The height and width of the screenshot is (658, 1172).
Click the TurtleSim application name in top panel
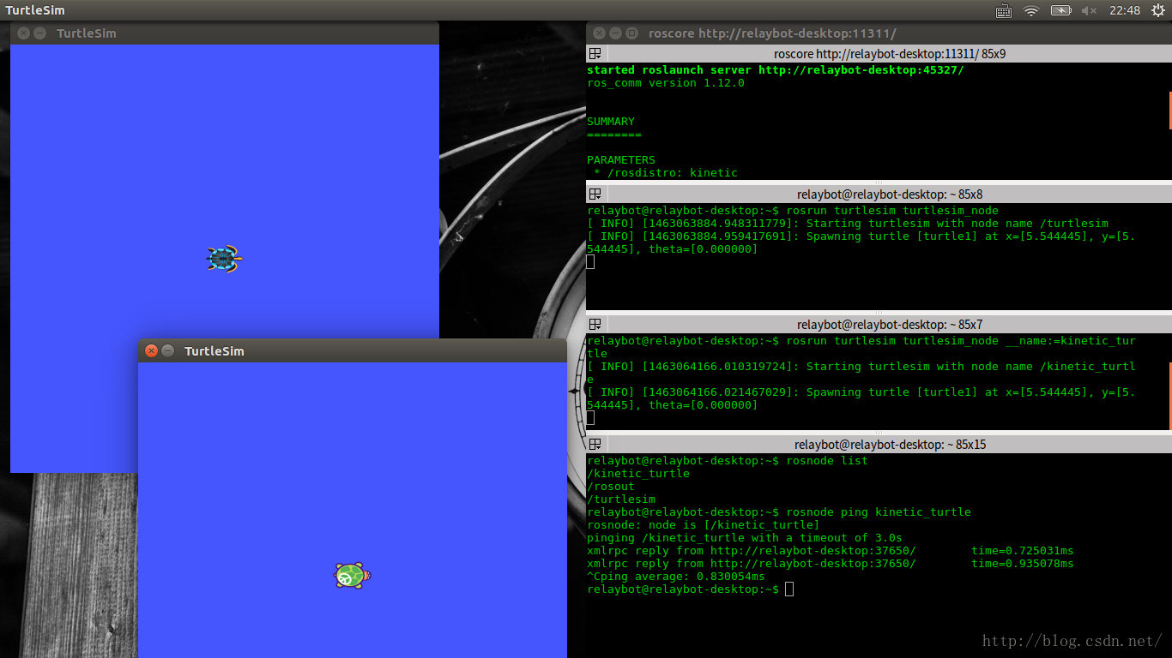pyautogui.click(x=35, y=10)
